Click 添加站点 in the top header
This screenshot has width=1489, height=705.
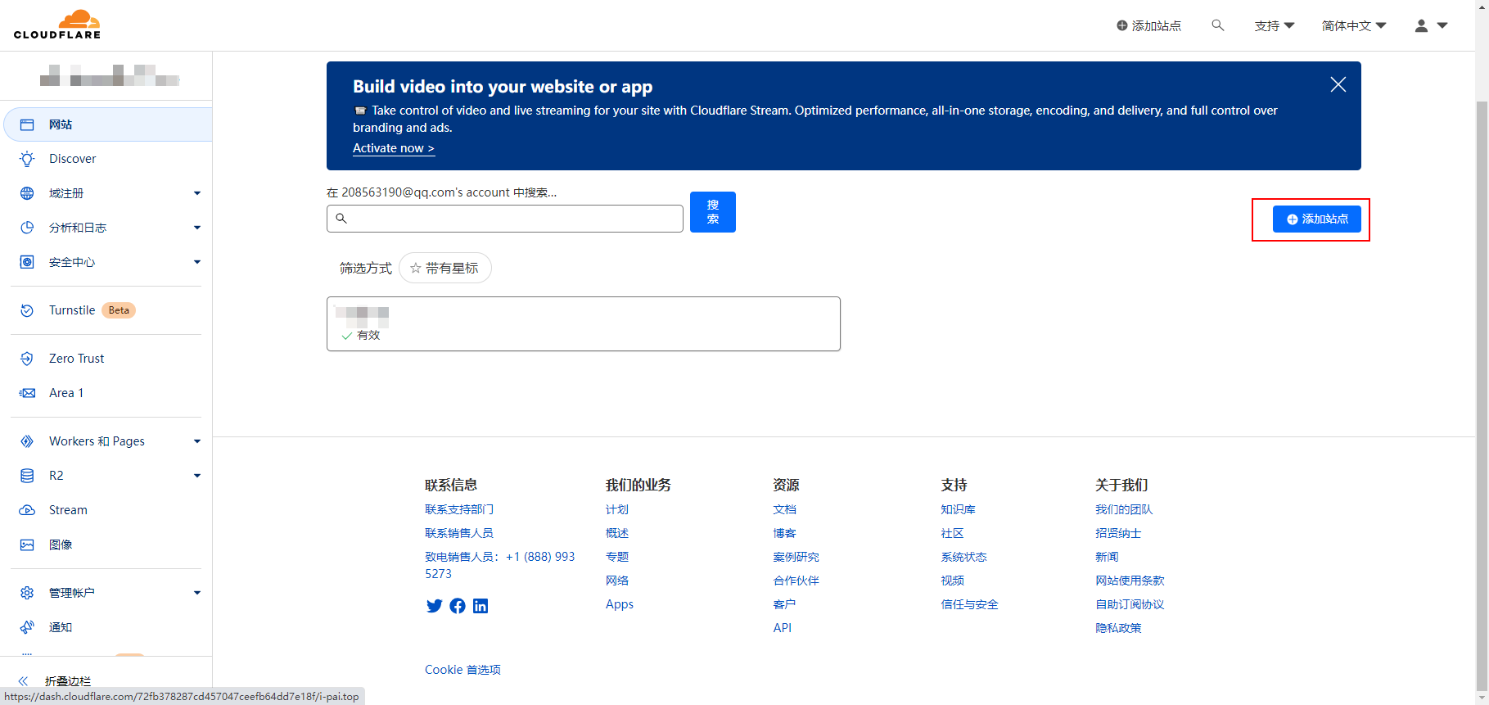click(x=1149, y=26)
